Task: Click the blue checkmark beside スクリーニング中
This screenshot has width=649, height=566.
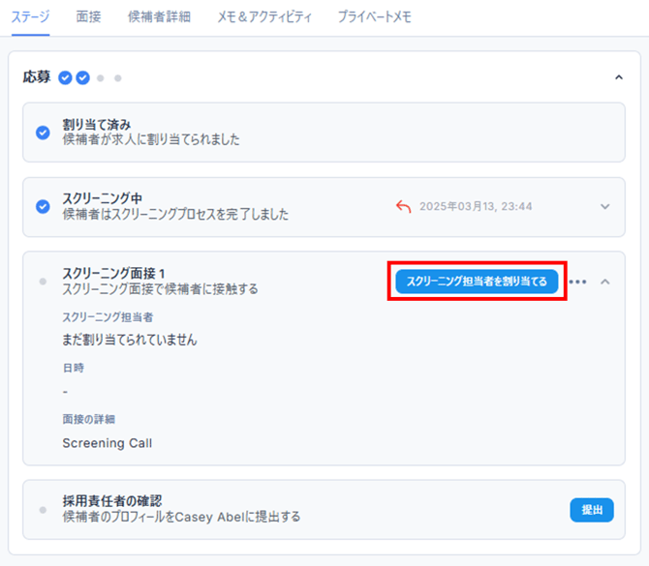Action: [x=43, y=206]
